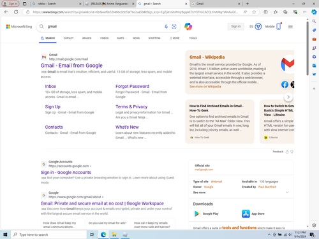
Task: Click See more on Wikipedia link
Action: 205,87
